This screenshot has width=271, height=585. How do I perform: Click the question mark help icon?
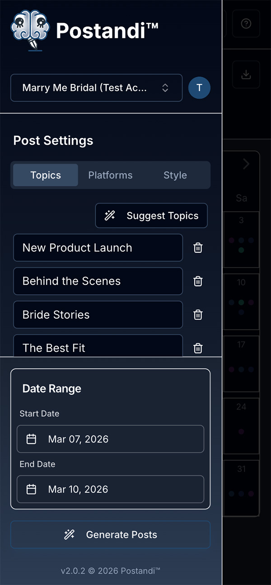[x=246, y=24]
